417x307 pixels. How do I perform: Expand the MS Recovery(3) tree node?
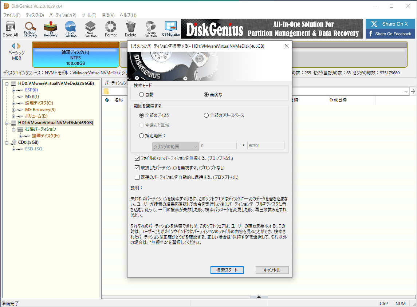[x=13, y=110]
